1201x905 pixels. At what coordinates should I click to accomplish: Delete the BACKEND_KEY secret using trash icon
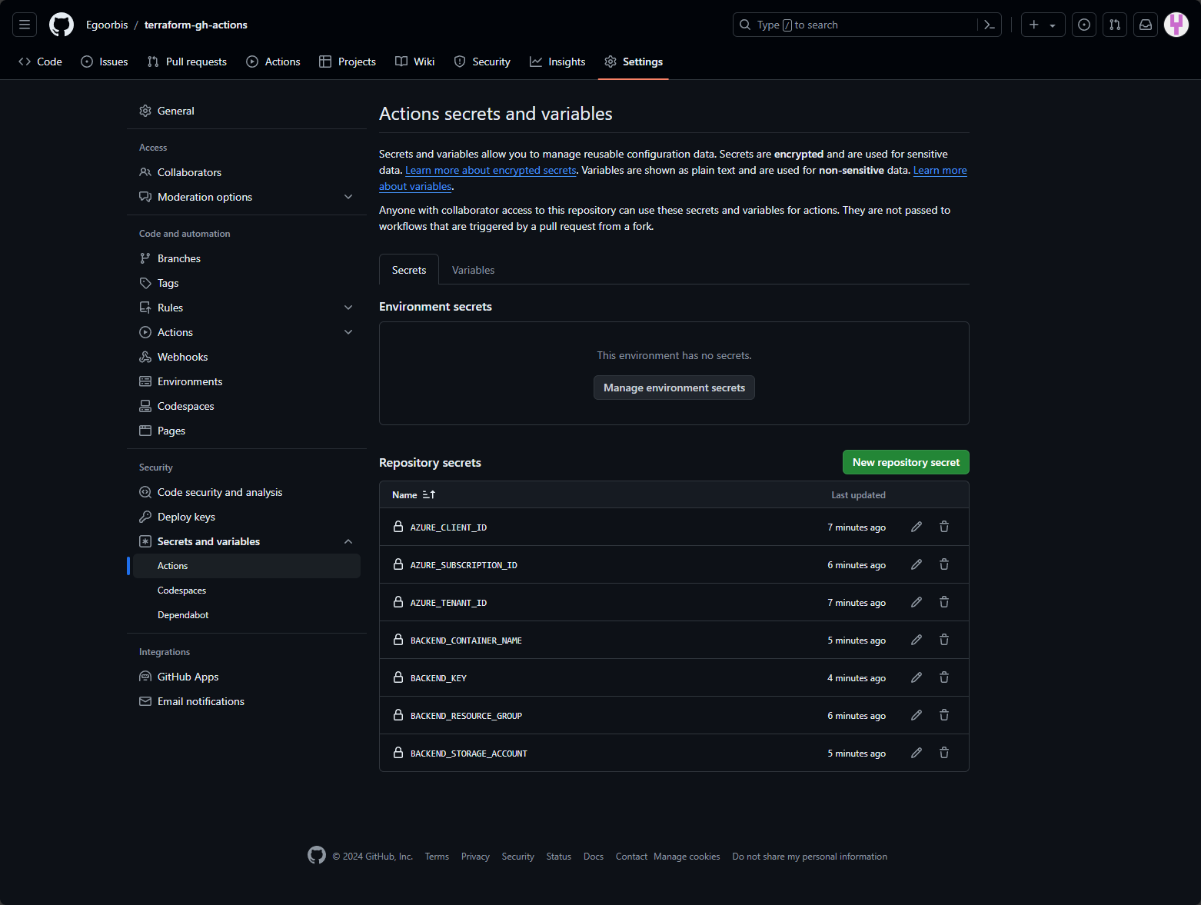tap(943, 677)
